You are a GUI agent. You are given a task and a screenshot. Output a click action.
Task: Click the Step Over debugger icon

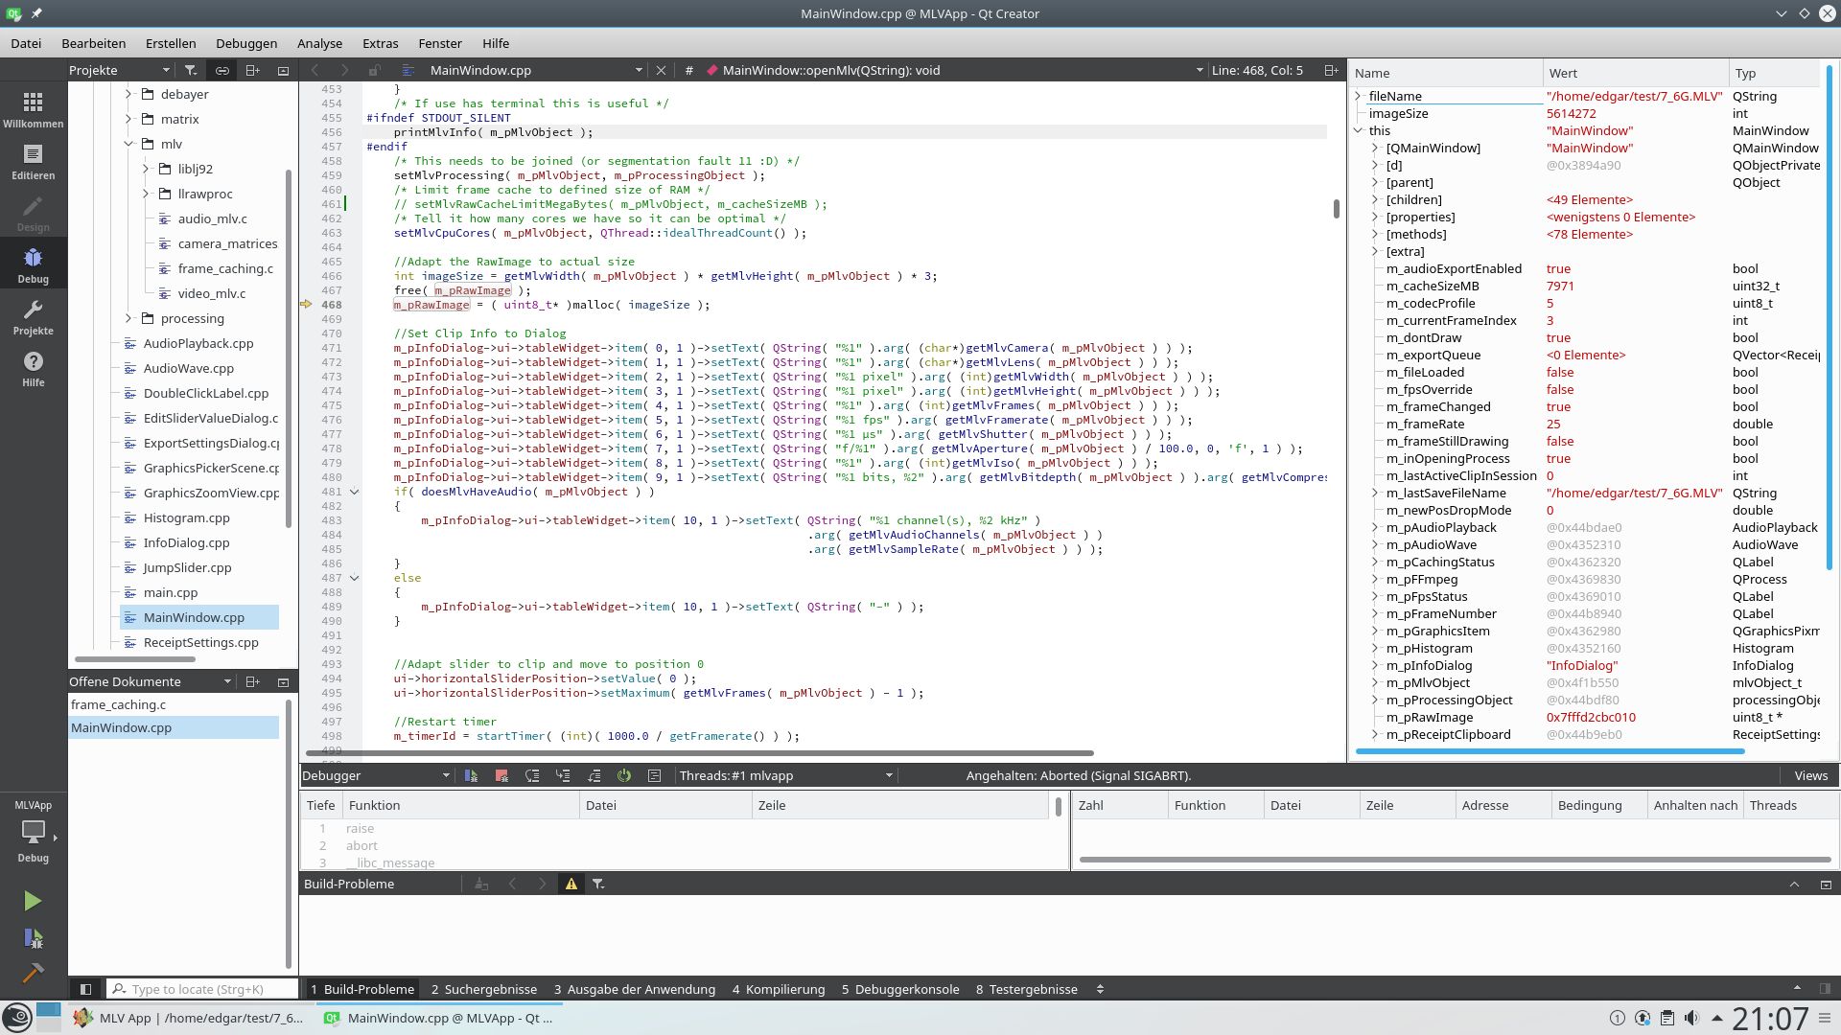[532, 776]
